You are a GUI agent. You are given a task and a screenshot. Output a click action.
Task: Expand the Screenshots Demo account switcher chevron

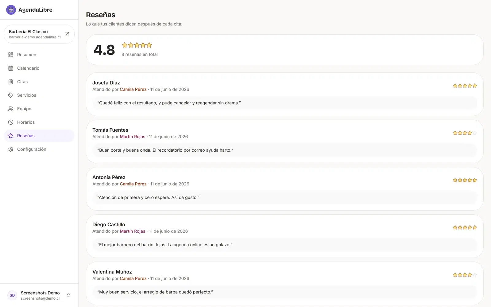[x=68, y=295]
